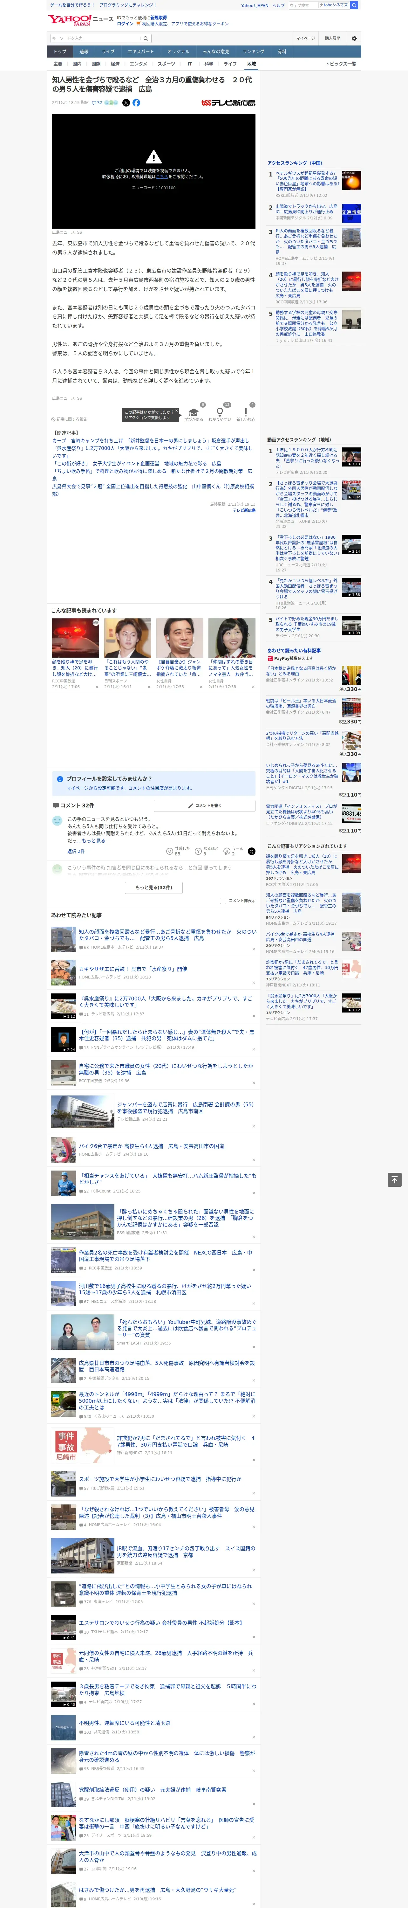The height and width of the screenshot is (1908, 408).
Task: Open the 32 comments count icon under headline
Action: tap(97, 103)
